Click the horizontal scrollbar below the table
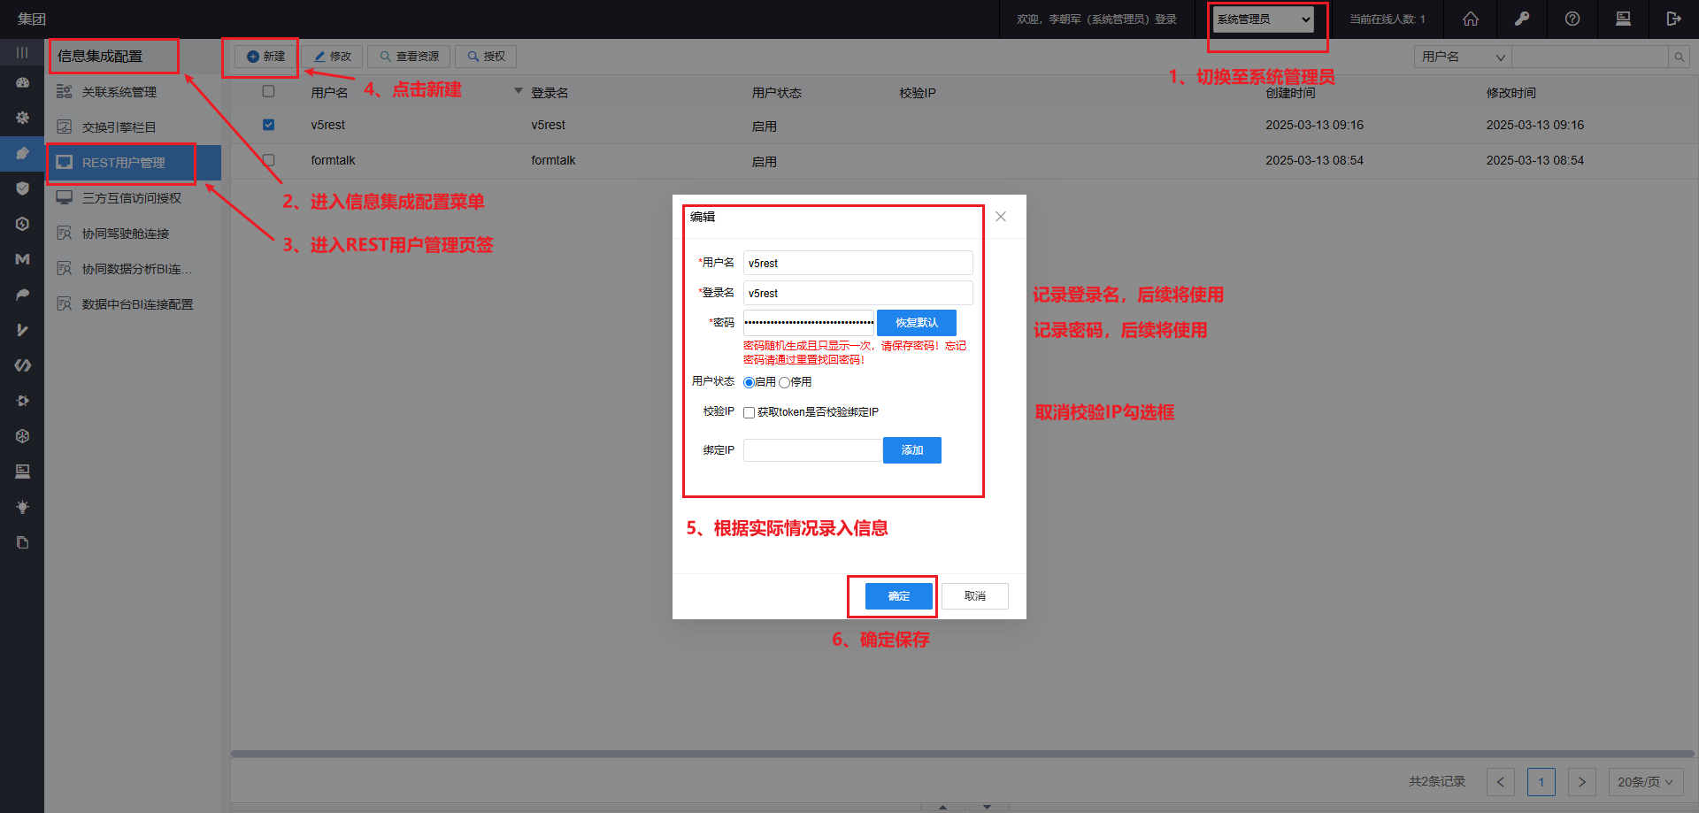 [x=963, y=755]
